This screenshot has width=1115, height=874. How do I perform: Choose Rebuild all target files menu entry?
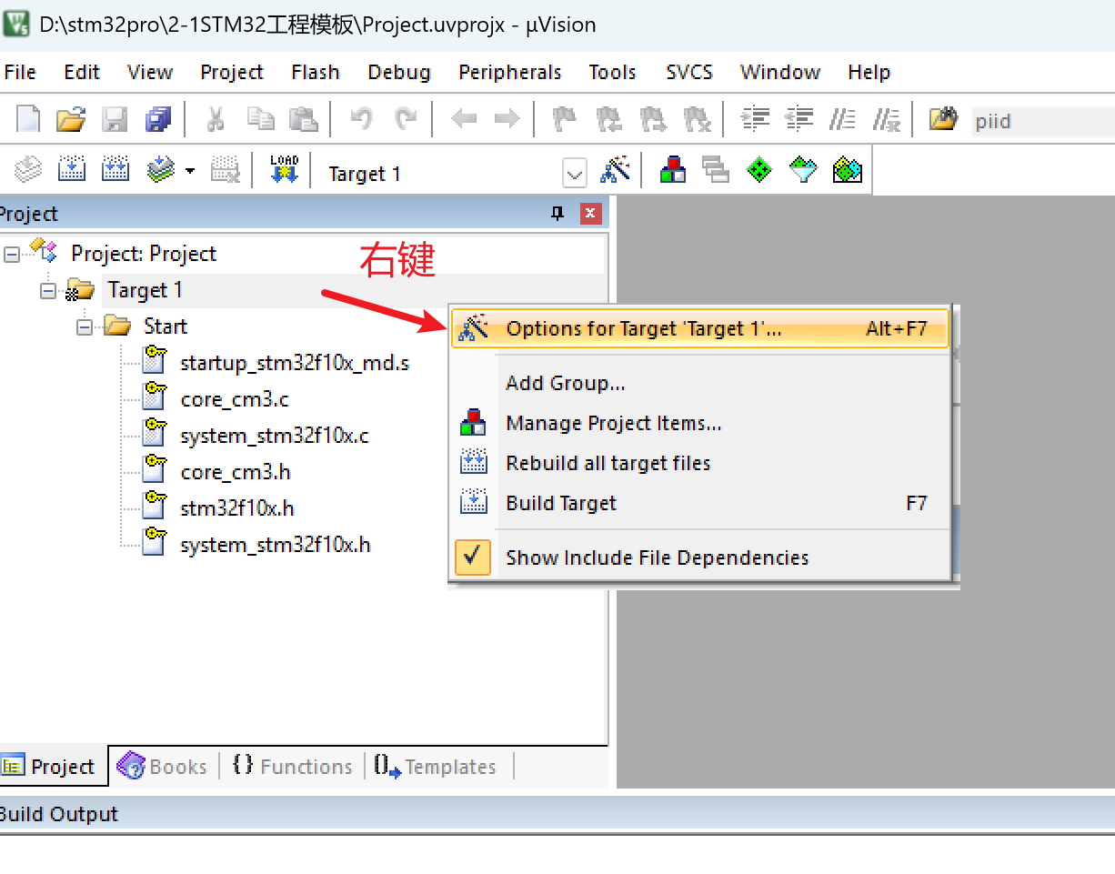pos(608,463)
